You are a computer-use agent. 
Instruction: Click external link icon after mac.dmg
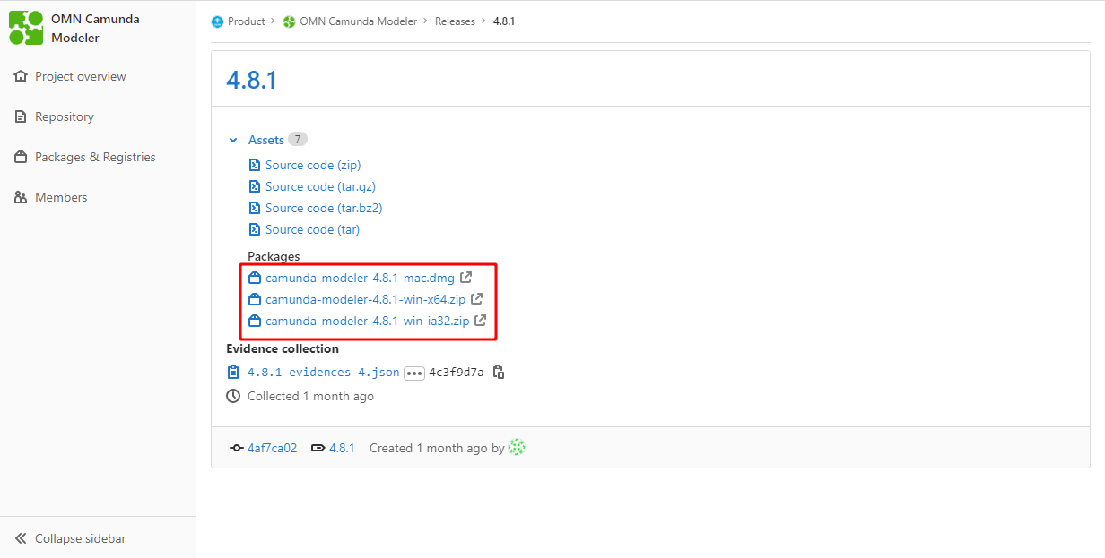465,278
